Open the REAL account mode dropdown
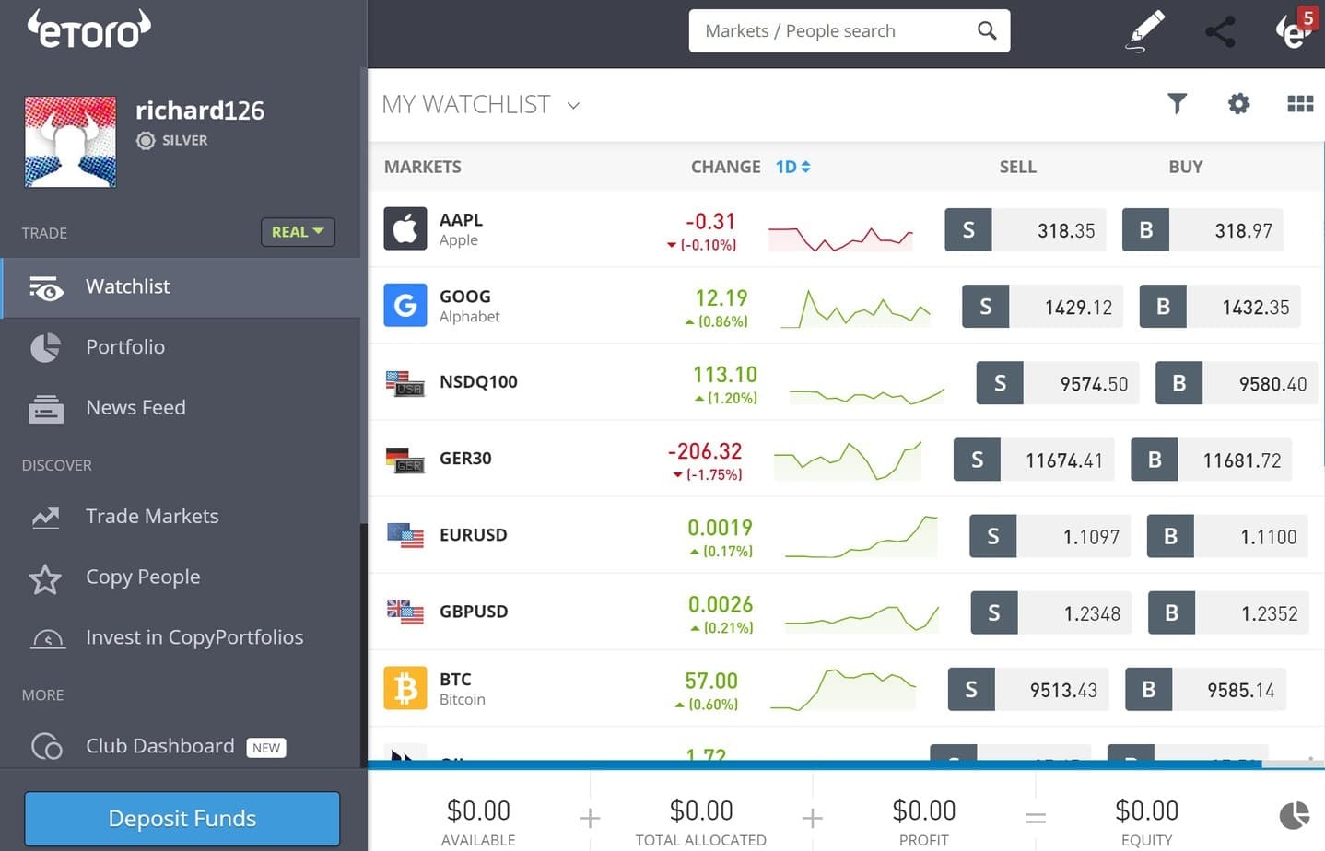This screenshot has width=1325, height=851. (298, 232)
